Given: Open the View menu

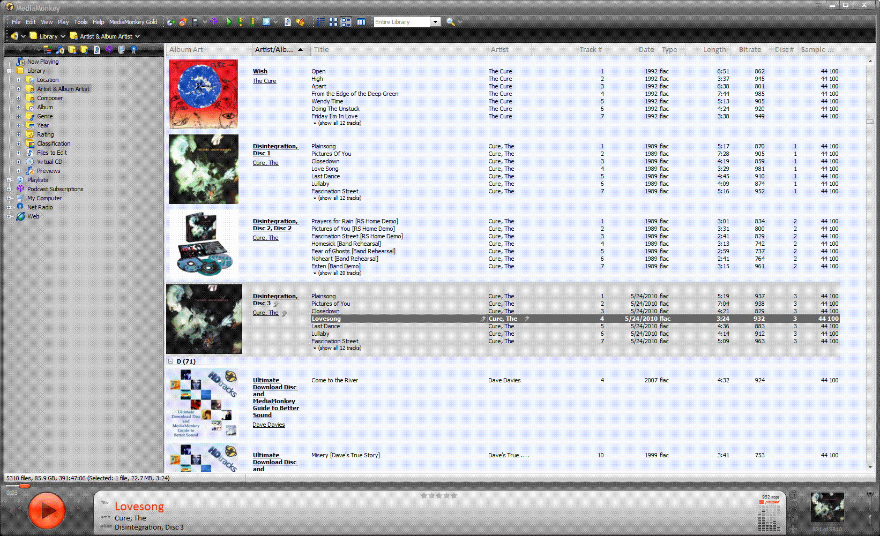Looking at the screenshot, I should [47, 22].
